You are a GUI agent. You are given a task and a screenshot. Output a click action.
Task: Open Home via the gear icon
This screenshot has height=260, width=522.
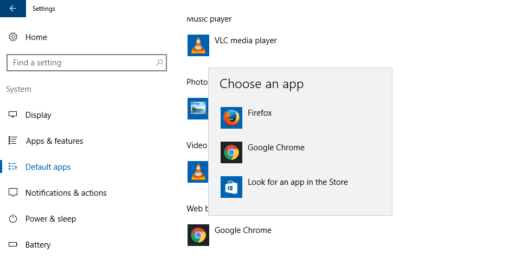click(13, 37)
